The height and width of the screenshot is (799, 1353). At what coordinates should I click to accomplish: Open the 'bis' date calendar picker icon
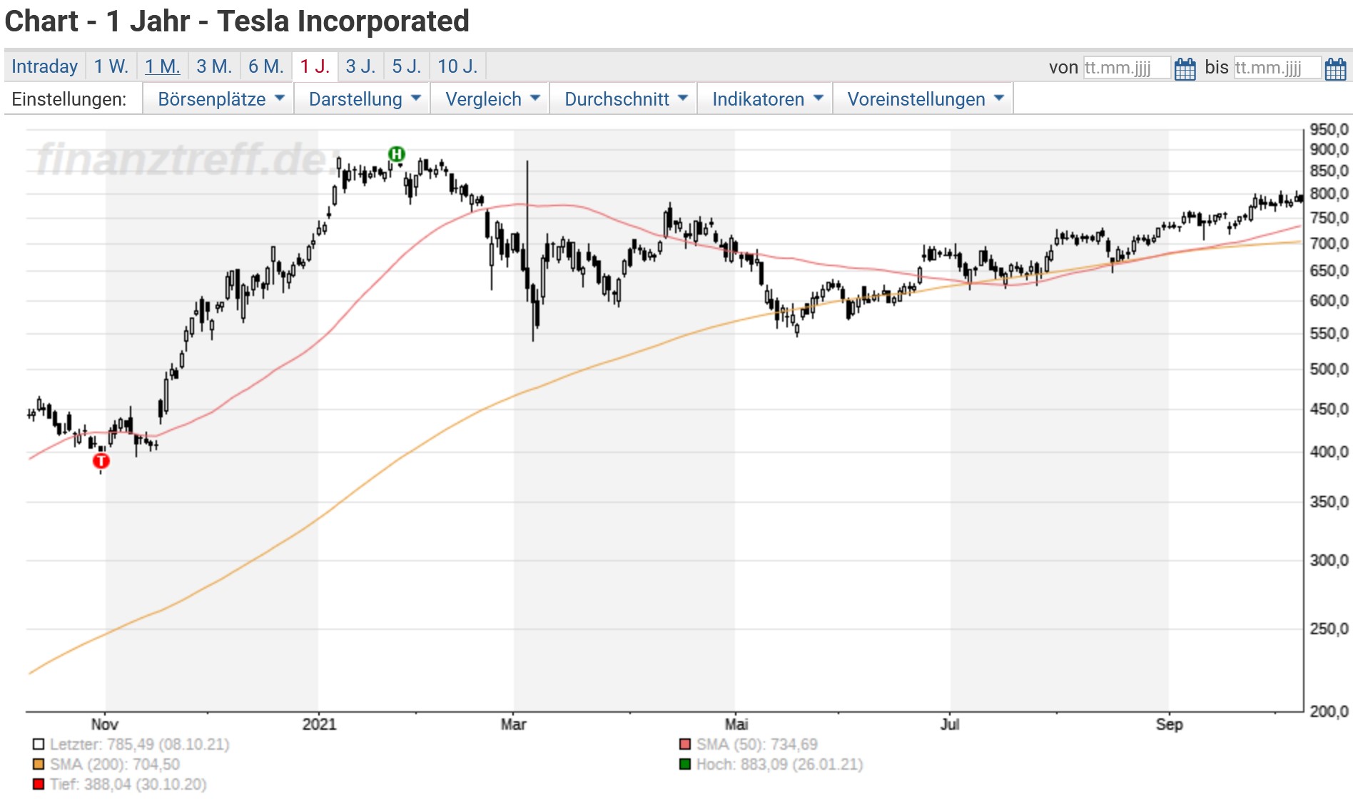[1336, 68]
